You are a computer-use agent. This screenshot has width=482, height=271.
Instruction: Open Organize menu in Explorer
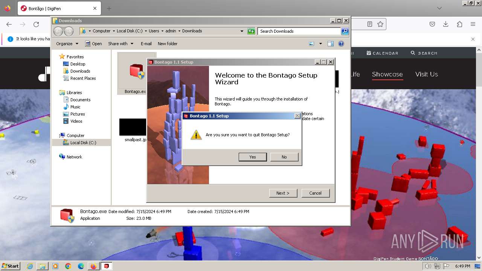click(x=67, y=44)
